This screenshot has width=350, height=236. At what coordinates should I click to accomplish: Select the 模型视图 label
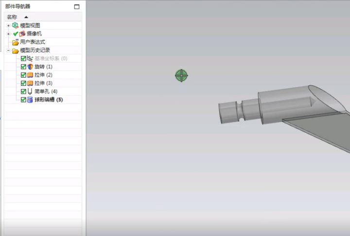coord(30,26)
